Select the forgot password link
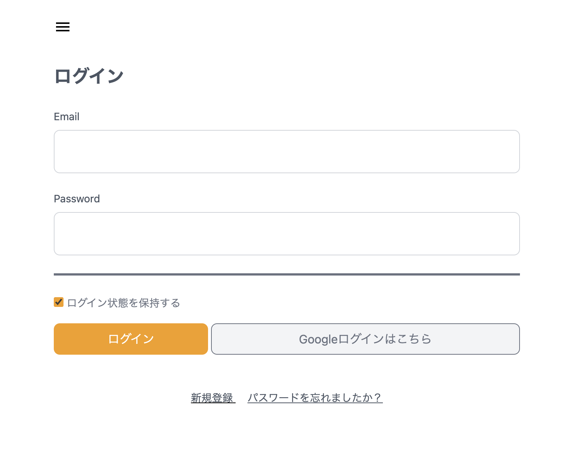The width and height of the screenshot is (570, 451). tap(315, 398)
